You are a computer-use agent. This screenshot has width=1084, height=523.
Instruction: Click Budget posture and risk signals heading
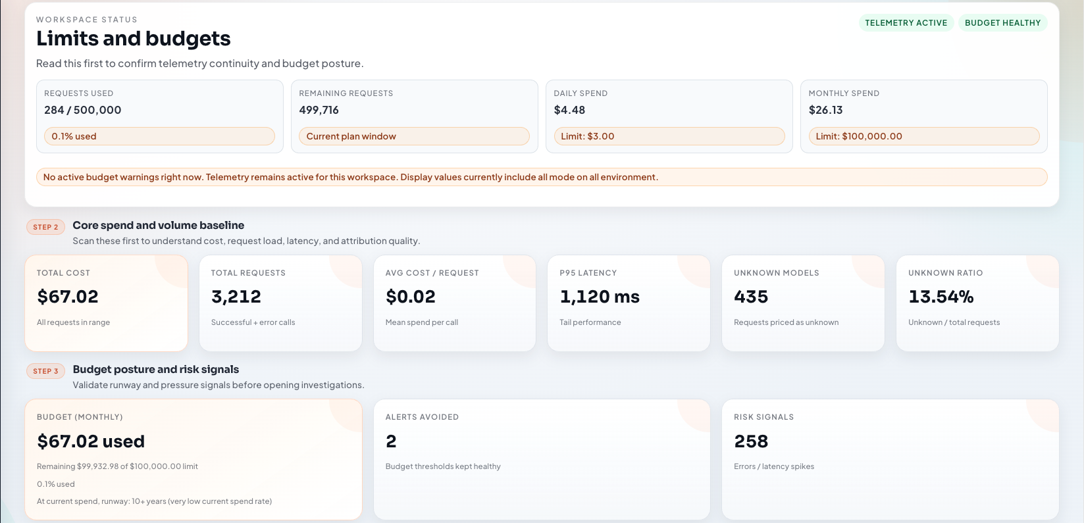[156, 369]
